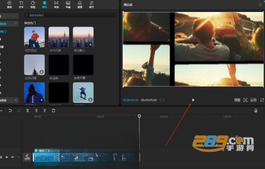Screen dimensions: 265x169
Task: Click the search effects input field
Action: point(70,16)
